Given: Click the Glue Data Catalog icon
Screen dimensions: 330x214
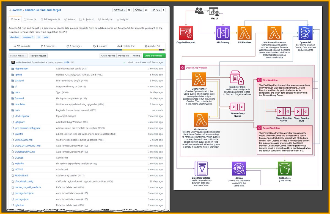Looking at the screenshot, I should [201, 168].
